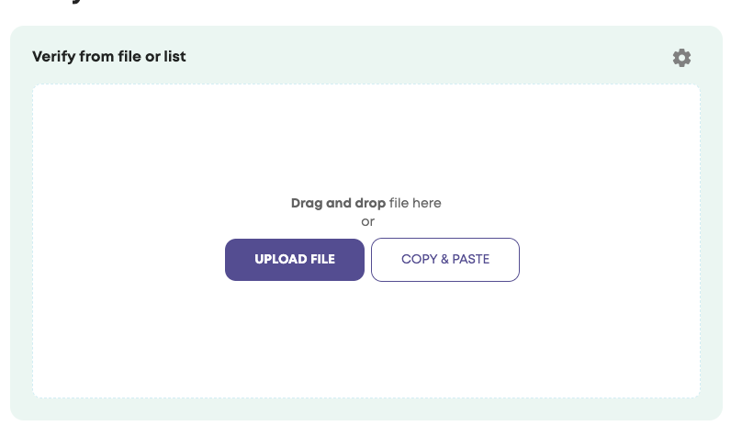Click the word "FILE" on the purple button
This screenshot has height=437, width=731.
coord(322,260)
